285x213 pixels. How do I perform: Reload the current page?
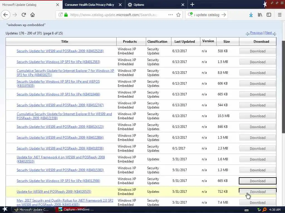[x=24, y=15]
